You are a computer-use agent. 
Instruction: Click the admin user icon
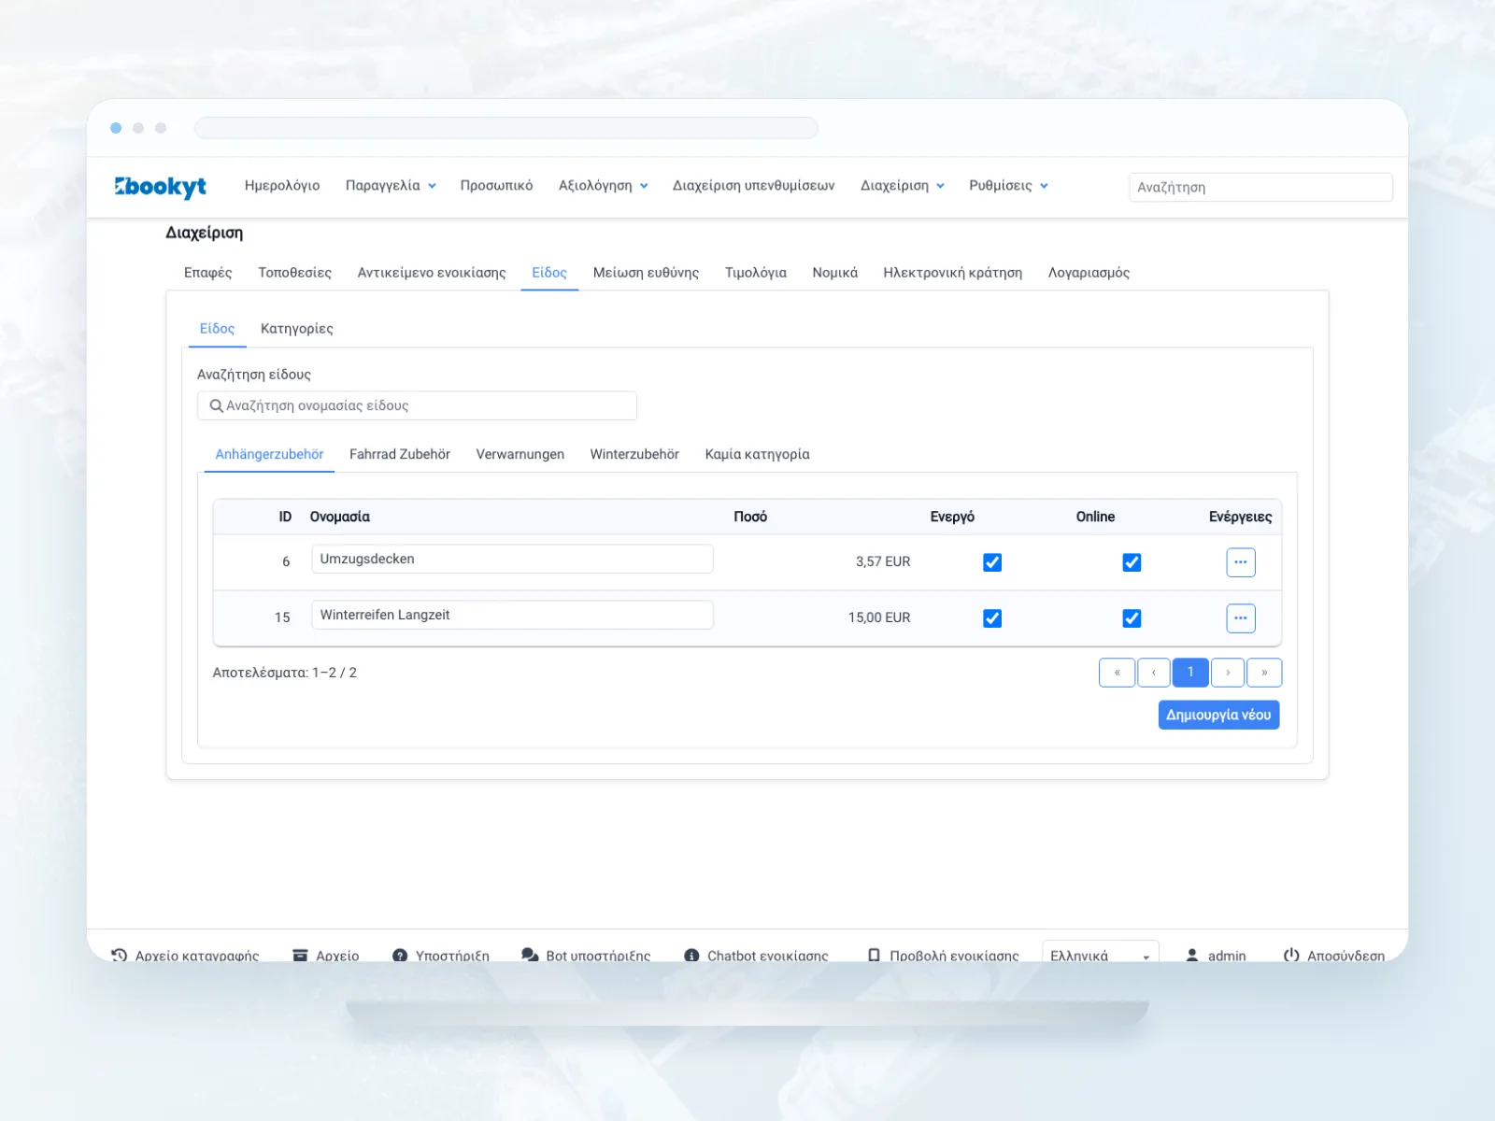point(1192,955)
